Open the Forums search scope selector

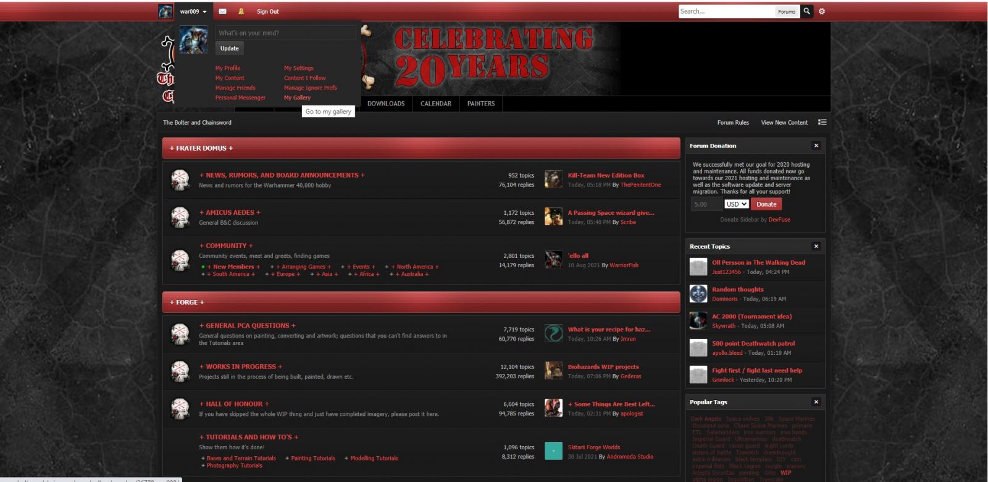tap(786, 12)
